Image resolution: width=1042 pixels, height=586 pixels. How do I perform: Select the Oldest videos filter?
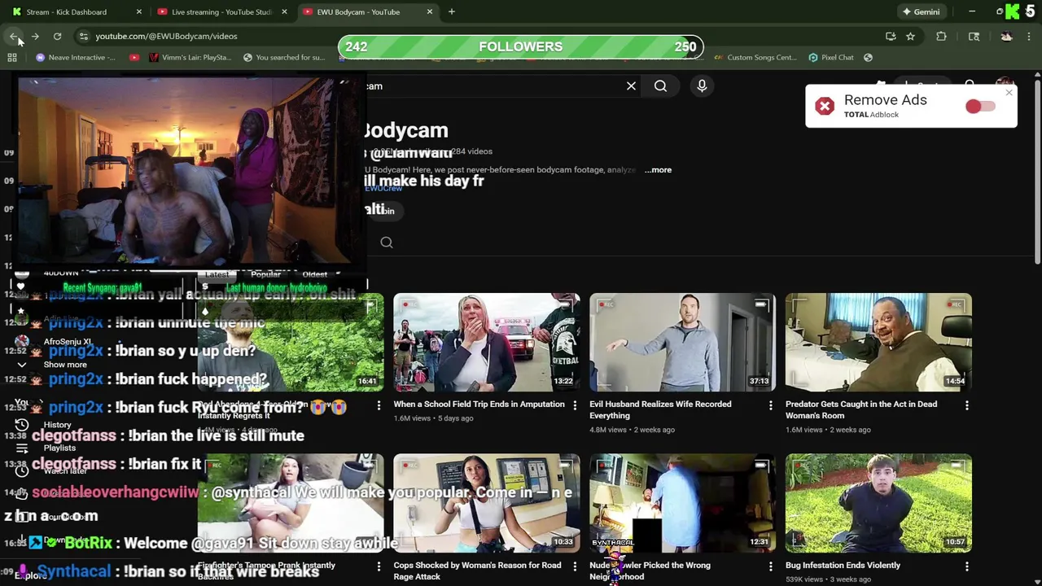[x=314, y=274]
